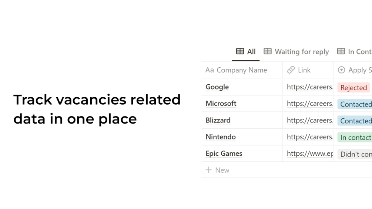Open the Blizzard company entry

tap(218, 120)
